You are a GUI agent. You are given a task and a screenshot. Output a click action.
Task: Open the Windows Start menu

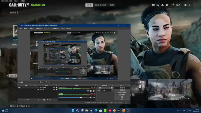pos(73,110)
